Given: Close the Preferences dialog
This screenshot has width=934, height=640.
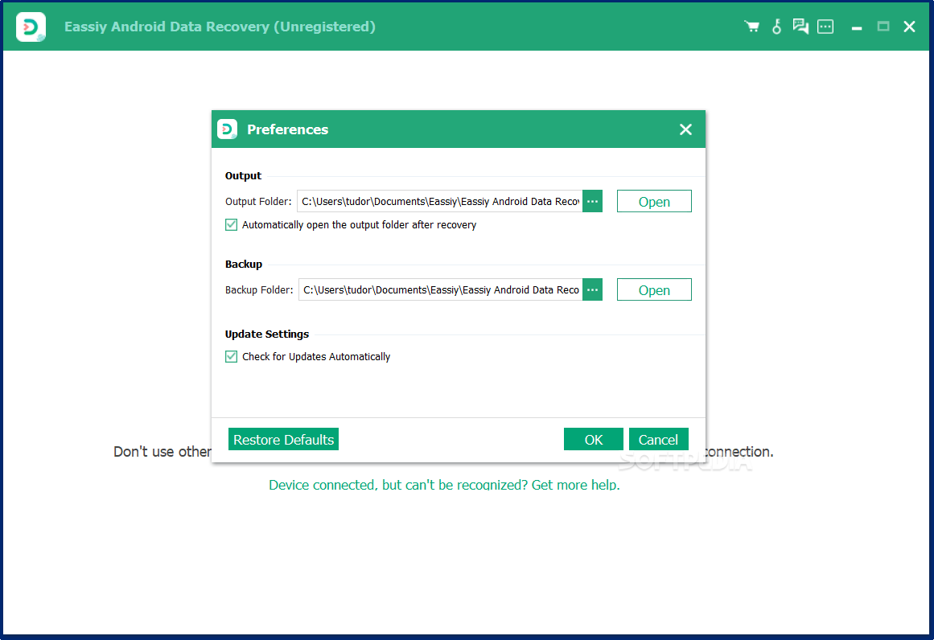Looking at the screenshot, I should [685, 129].
